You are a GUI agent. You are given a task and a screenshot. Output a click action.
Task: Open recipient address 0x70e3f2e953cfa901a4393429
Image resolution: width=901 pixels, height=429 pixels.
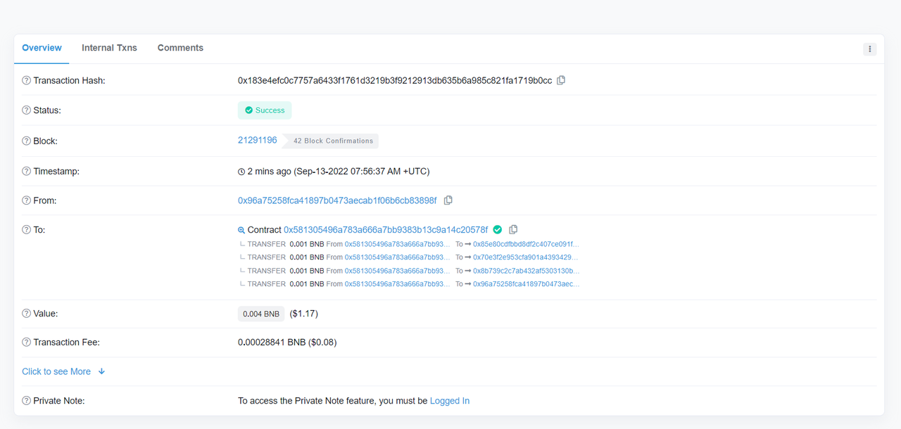pyautogui.click(x=526, y=257)
